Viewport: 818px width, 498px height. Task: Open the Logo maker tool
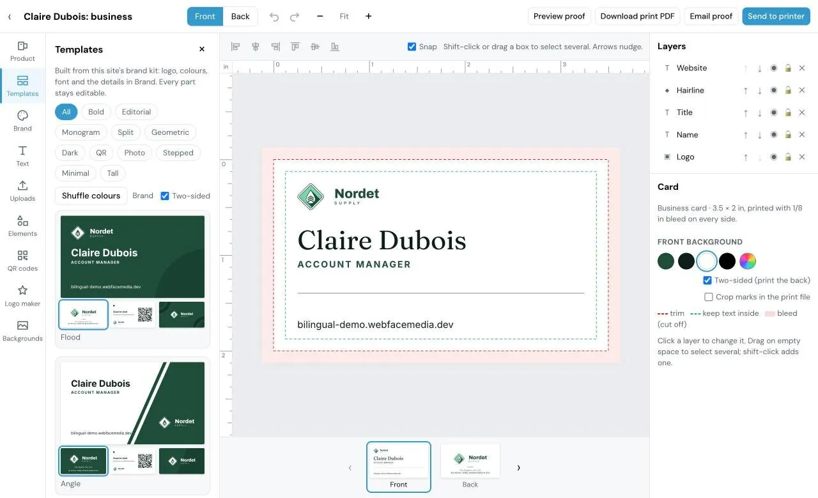22,296
